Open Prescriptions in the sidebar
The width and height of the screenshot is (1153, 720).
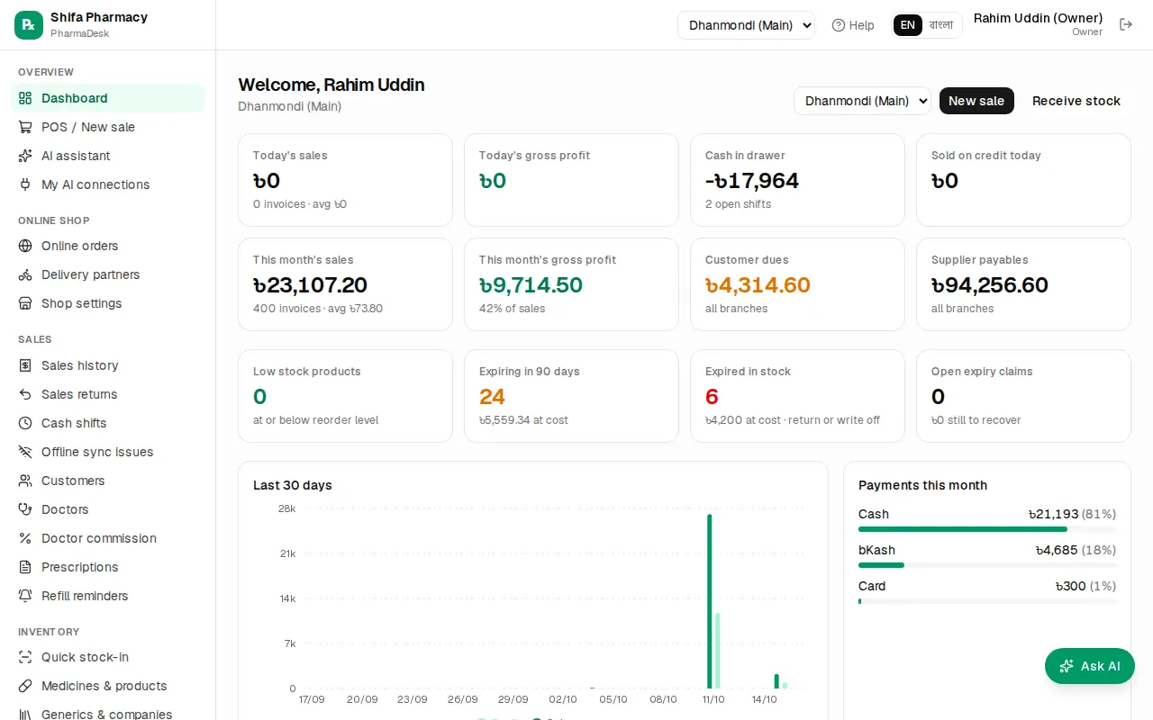point(107,567)
